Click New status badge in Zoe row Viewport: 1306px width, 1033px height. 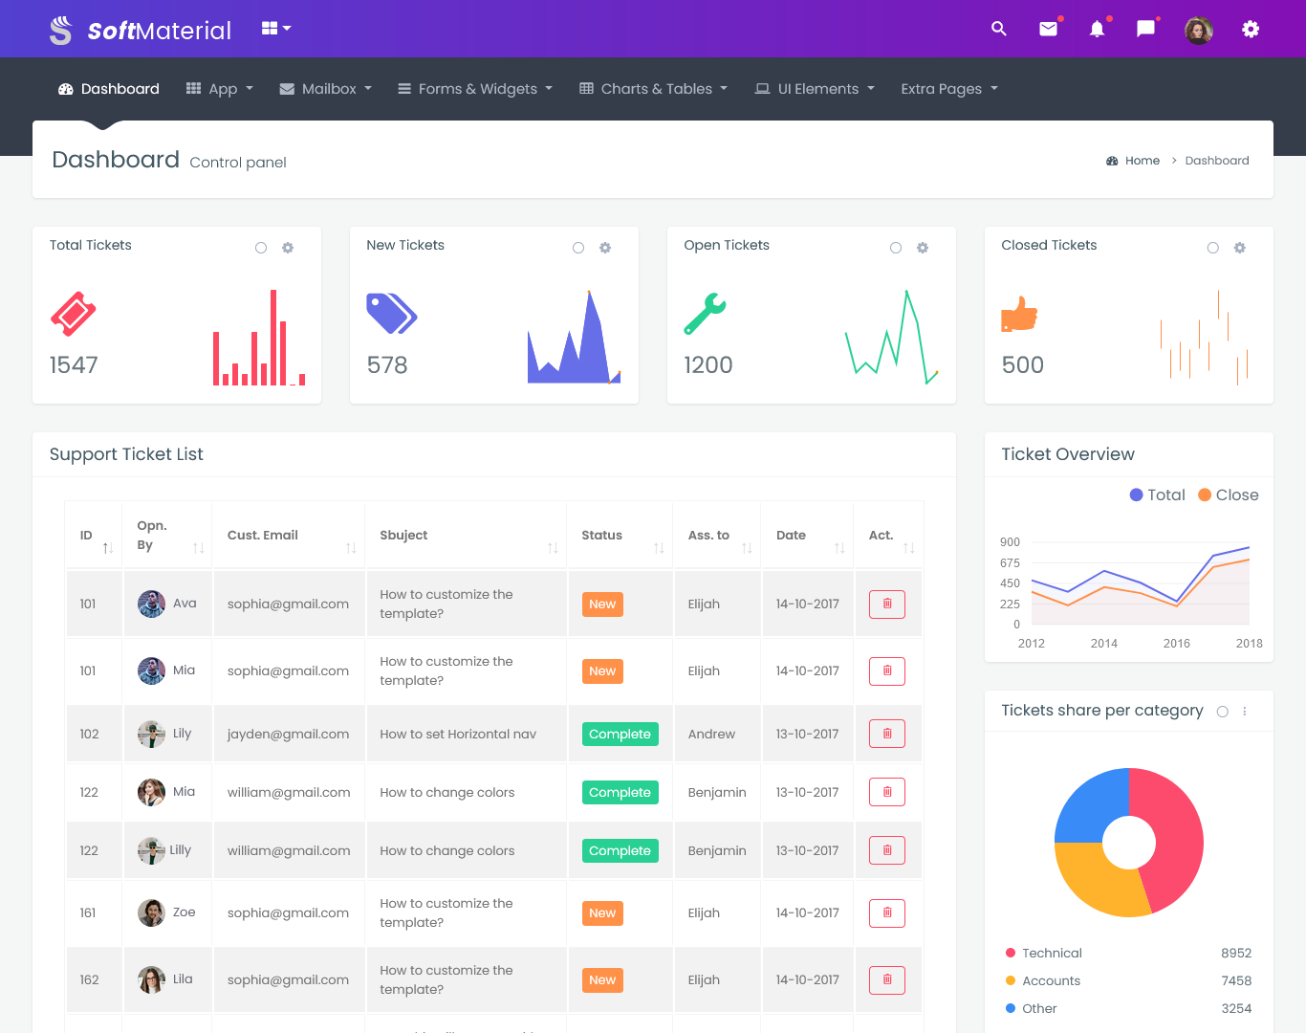602,913
